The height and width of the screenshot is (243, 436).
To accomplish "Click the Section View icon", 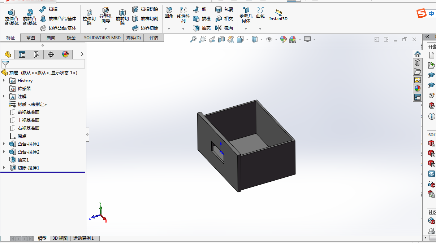I will pos(221,39).
